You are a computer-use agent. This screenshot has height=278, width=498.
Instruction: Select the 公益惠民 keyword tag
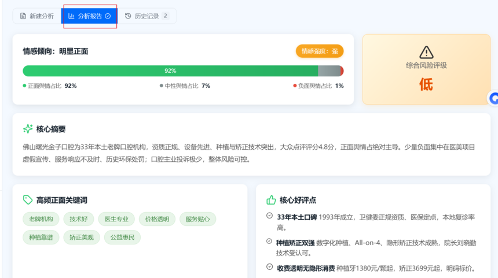122,238
